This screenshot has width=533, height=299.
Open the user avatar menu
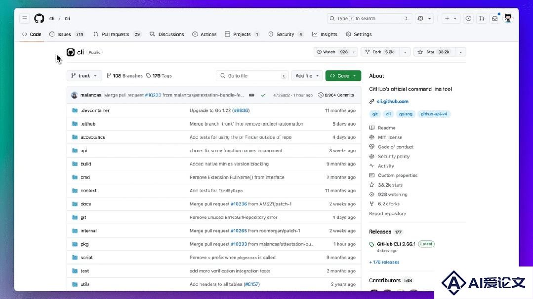point(508,18)
